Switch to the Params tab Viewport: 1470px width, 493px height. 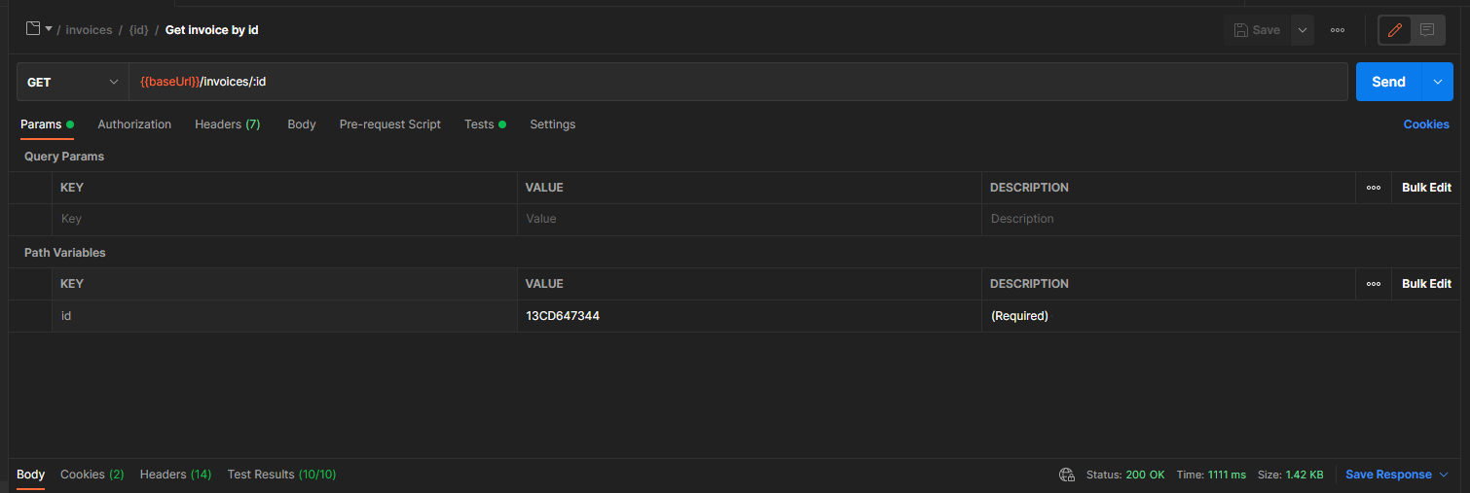(x=47, y=124)
